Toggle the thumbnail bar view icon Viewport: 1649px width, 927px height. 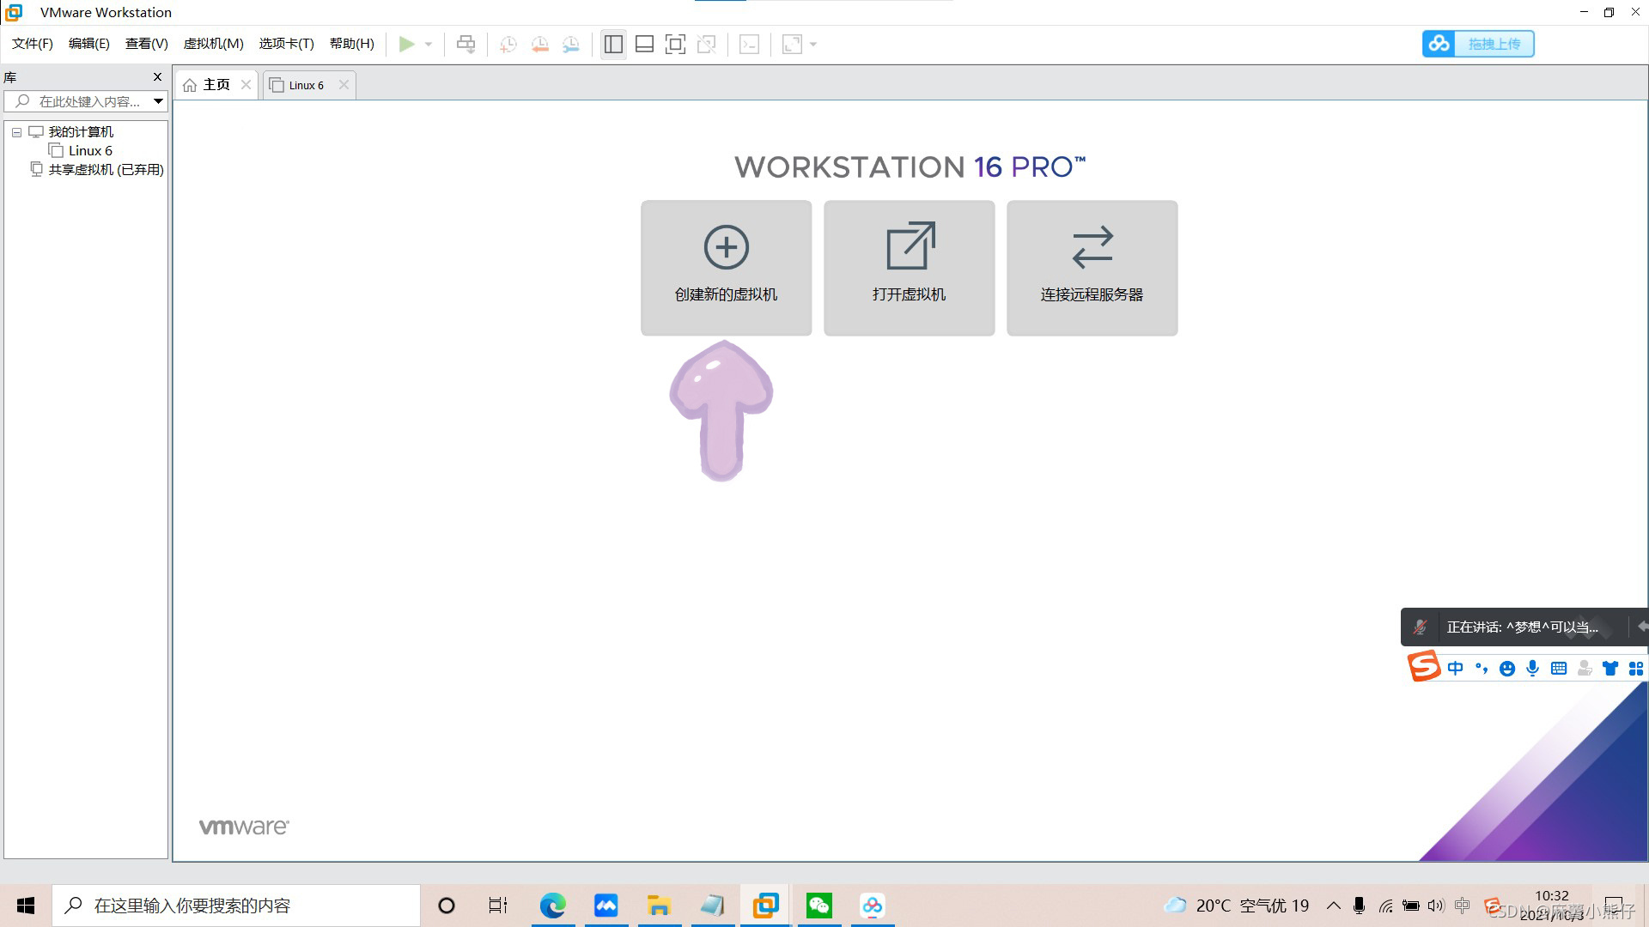[x=644, y=45]
